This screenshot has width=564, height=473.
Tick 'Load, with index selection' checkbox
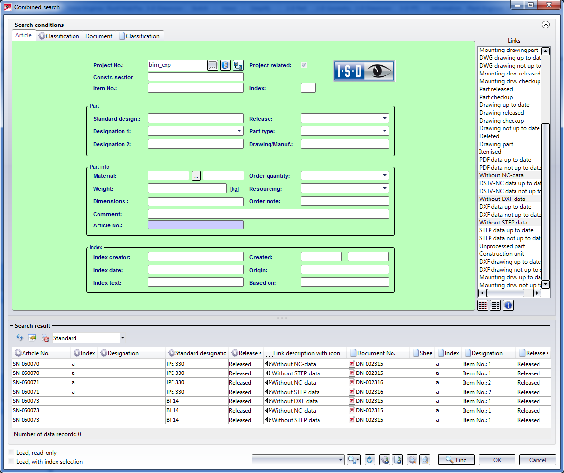pos(11,461)
